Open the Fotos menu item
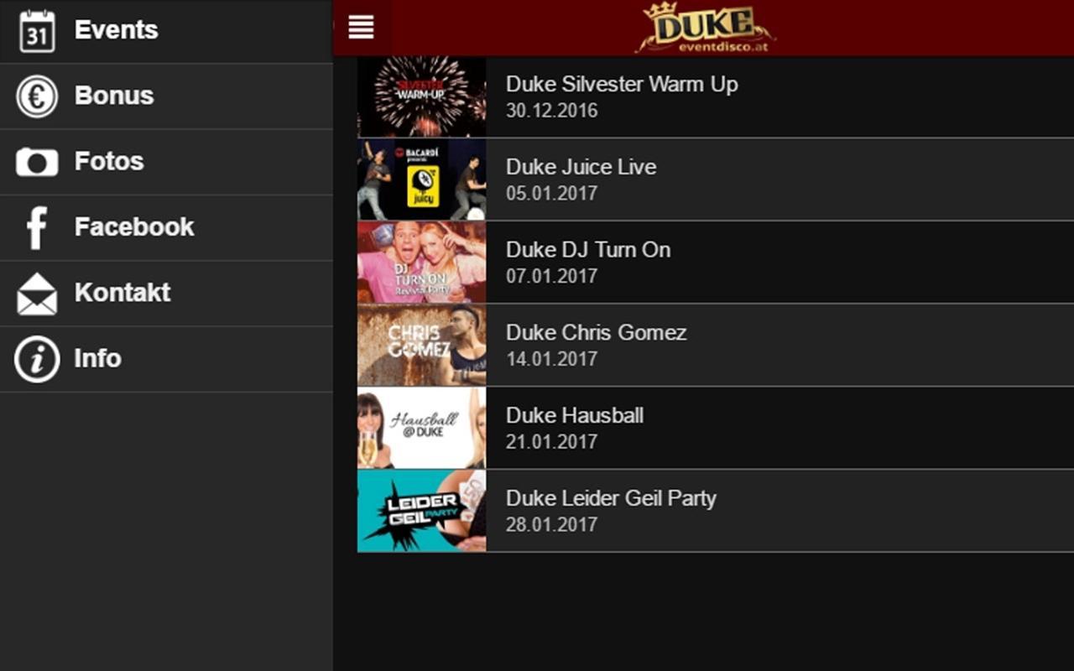Viewport: 1074px width, 671px height. tap(166, 162)
